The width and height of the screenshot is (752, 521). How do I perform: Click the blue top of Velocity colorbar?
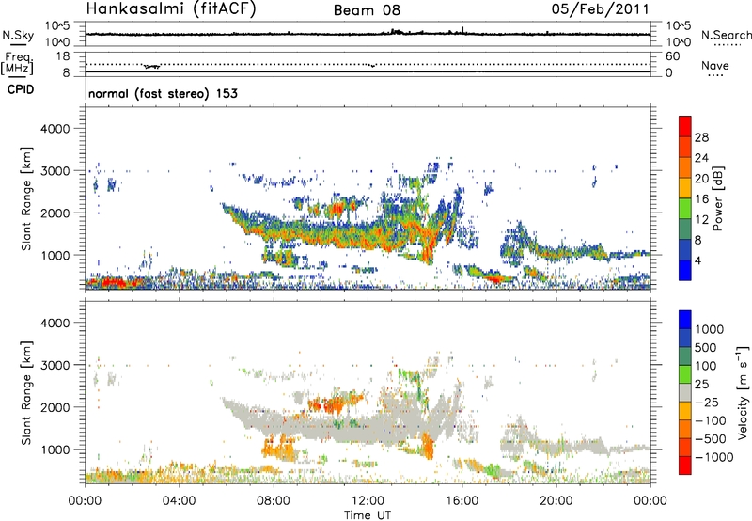pos(685,320)
